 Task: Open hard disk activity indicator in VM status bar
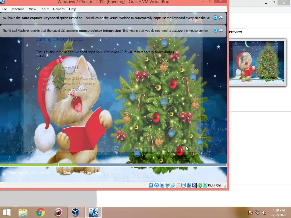click(151, 185)
